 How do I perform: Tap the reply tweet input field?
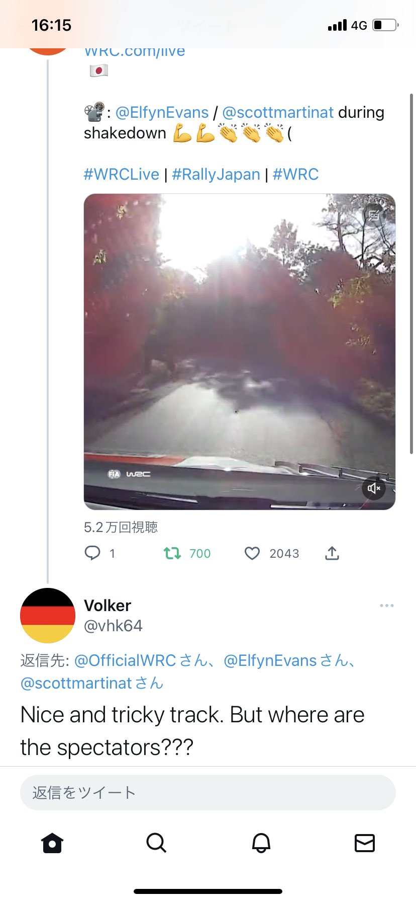(x=207, y=793)
